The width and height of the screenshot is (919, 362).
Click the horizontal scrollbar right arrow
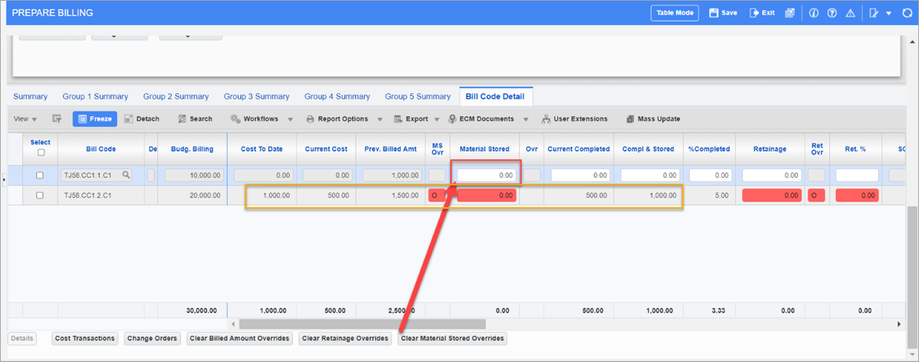coord(899,324)
